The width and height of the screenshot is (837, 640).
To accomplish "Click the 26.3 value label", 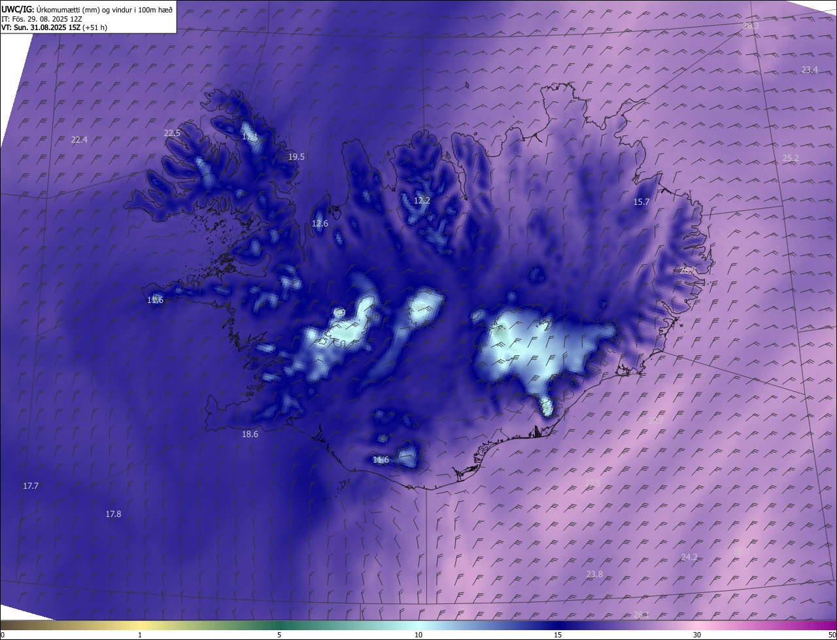I will coord(751,26).
